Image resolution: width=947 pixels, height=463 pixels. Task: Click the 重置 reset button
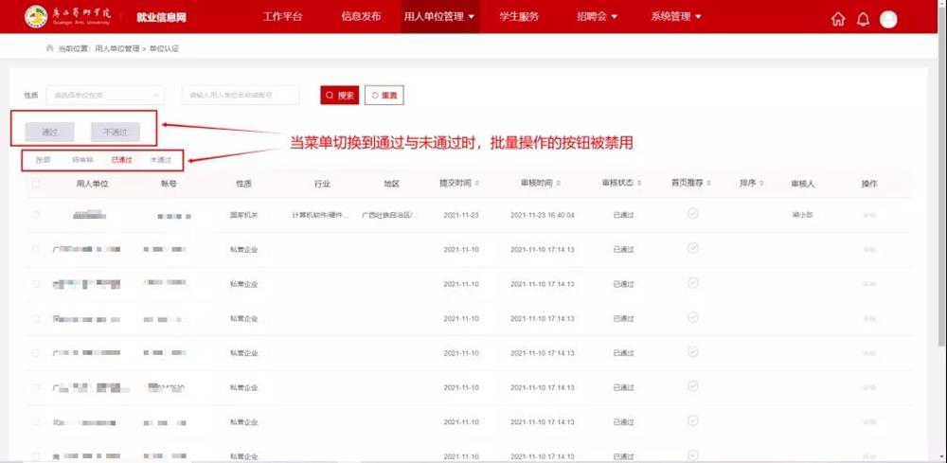coord(384,96)
